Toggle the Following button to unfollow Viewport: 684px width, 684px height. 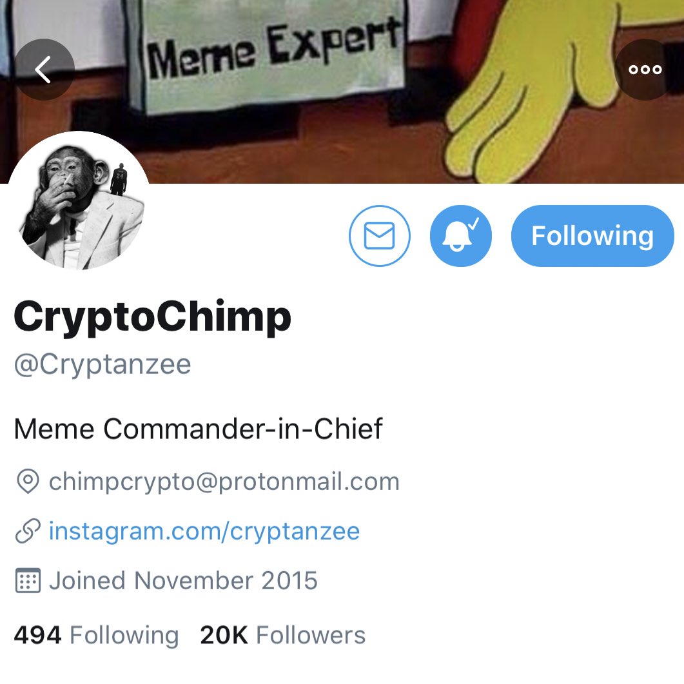pyautogui.click(x=592, y=235)
